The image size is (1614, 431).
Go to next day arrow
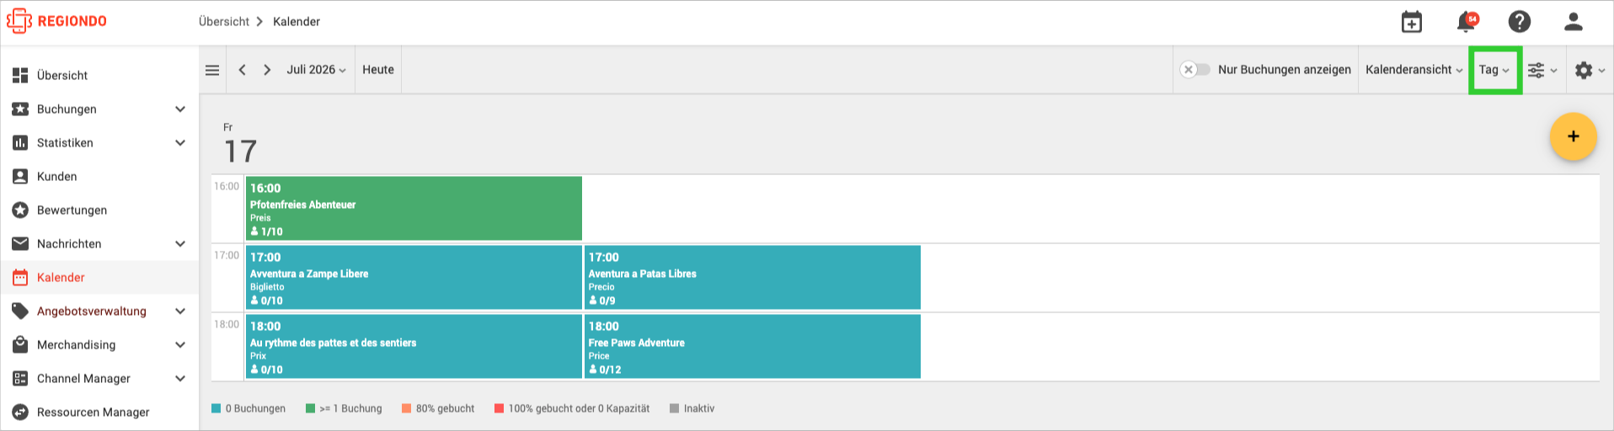267,70
